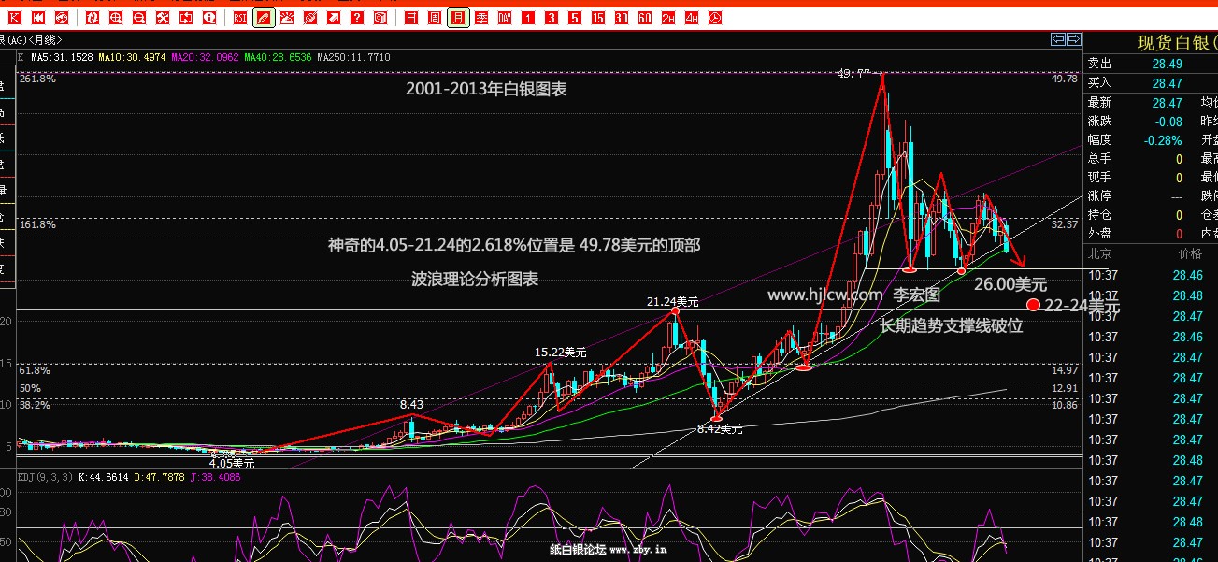Click the 外盘 row label
This screenshot has width=1218, height=562.
(x=1099, y=234)
